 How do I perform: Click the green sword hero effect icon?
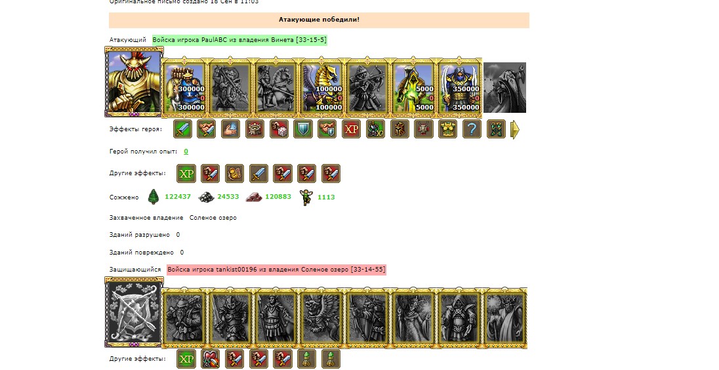[182, 129]
